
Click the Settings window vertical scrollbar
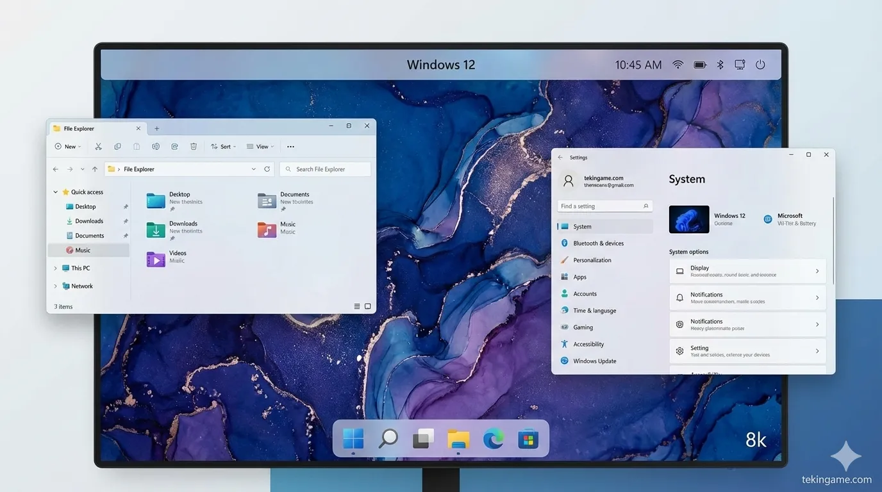tap(833, 240)
